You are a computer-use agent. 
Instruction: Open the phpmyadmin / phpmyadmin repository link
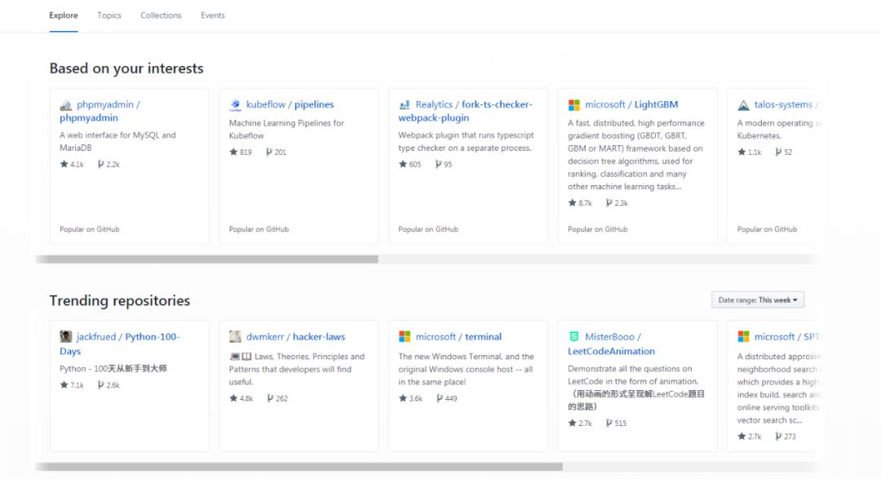pos(100,111)
